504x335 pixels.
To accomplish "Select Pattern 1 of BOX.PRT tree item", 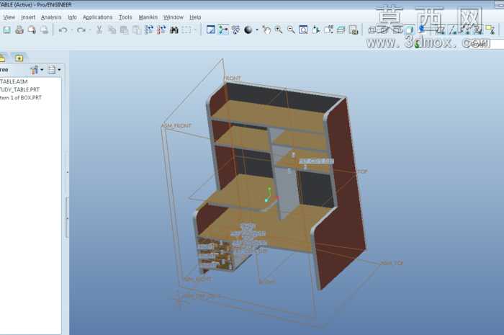I will [21, 98].
